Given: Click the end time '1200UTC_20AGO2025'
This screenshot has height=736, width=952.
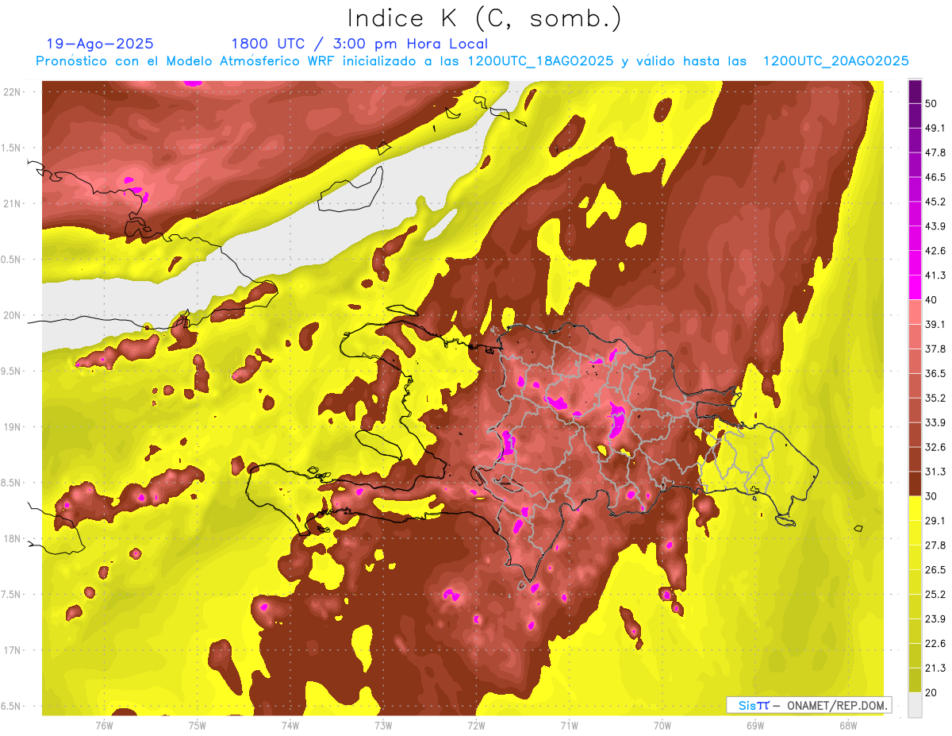Looking at the screenshot, I should [835, 61].
